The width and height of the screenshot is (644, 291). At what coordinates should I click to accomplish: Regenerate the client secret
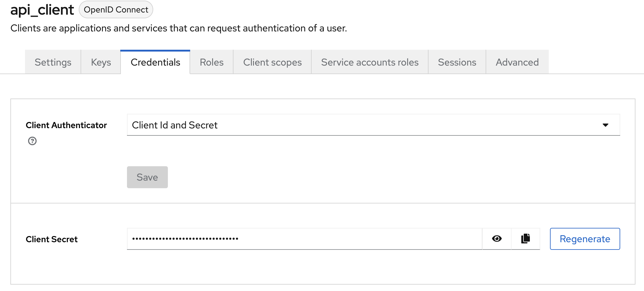click(585, 239)
